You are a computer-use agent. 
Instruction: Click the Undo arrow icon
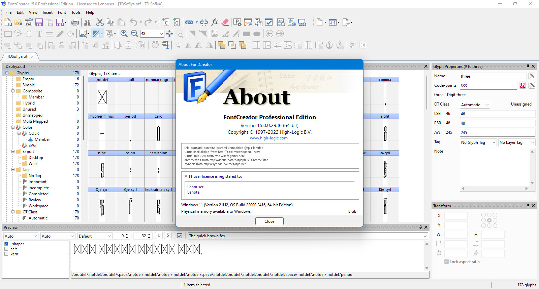click(x=134, y=23)
